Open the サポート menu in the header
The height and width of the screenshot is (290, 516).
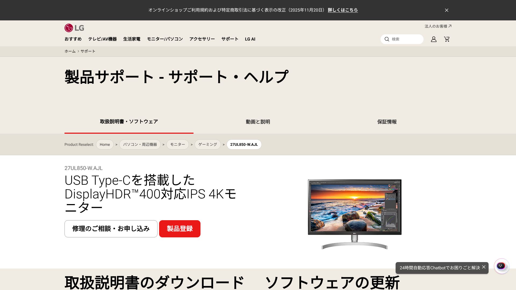tap(230, 39)
